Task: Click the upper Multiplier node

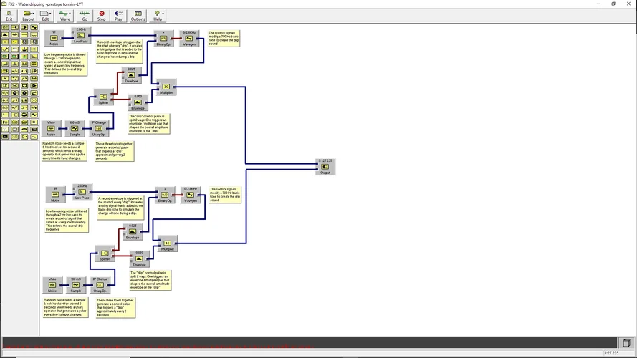Action: (x=166, y=87)
